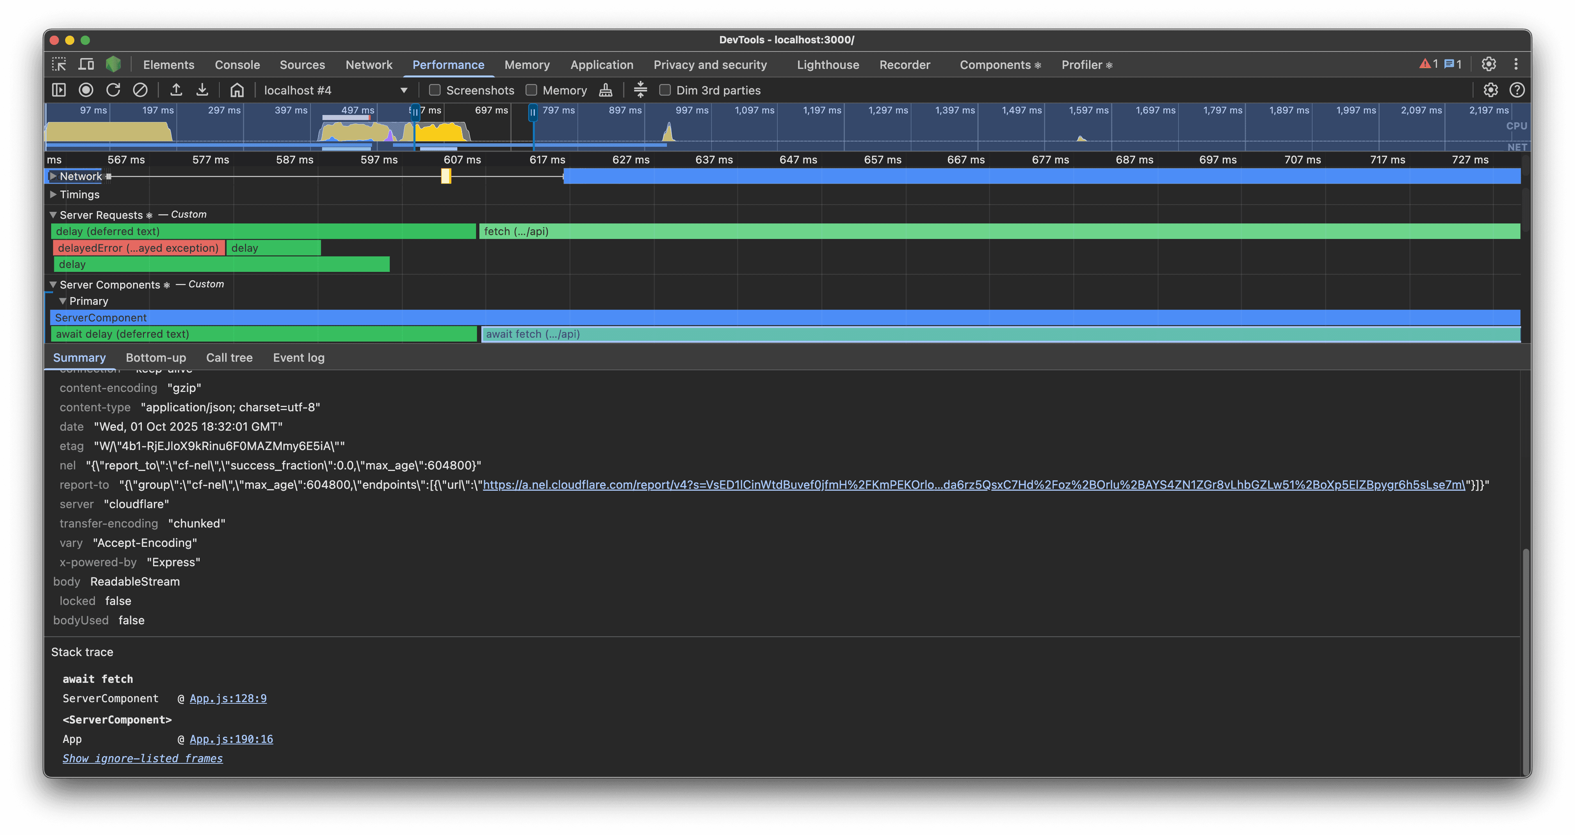Click the yellow network request marker
The width and height of the screenshot is (1575, 835).
(x=446, y=176)
